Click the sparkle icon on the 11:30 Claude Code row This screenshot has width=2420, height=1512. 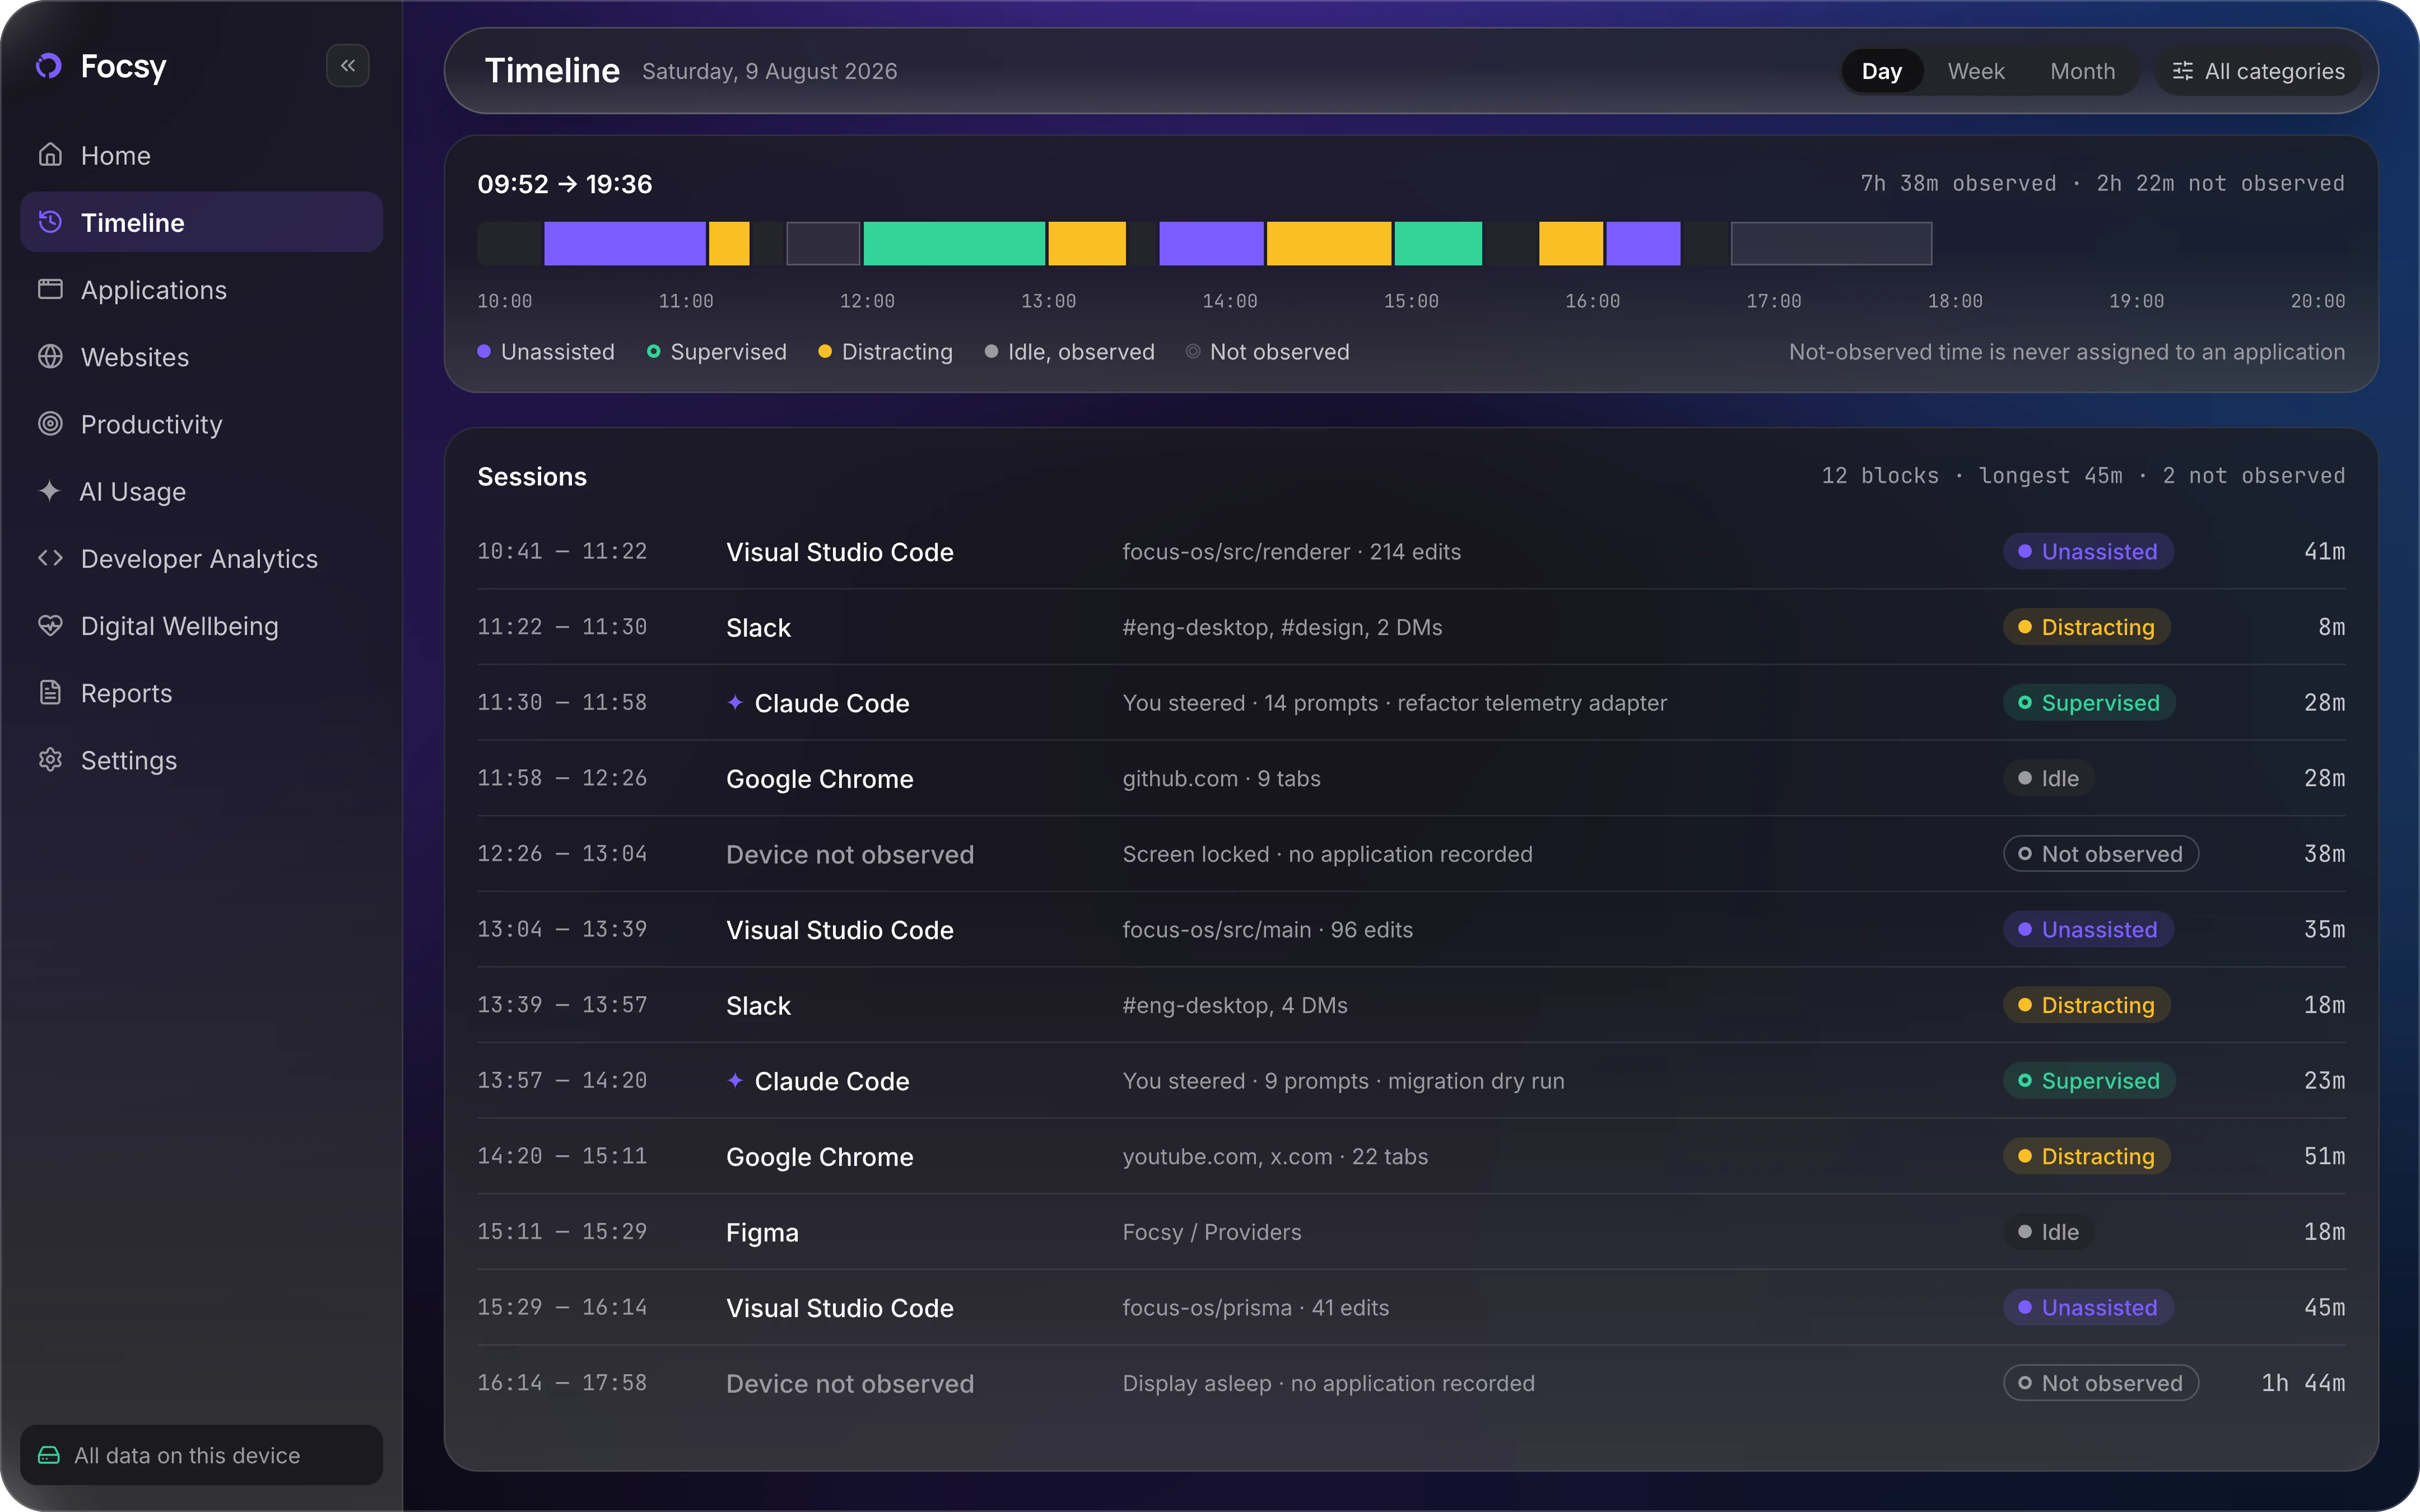click(x=735, y=703)
